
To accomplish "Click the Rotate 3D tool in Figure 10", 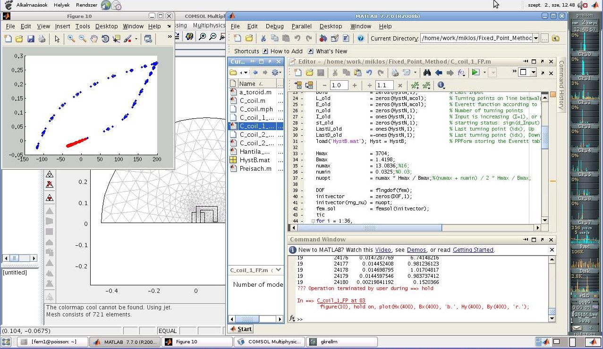I will (105, 39).
